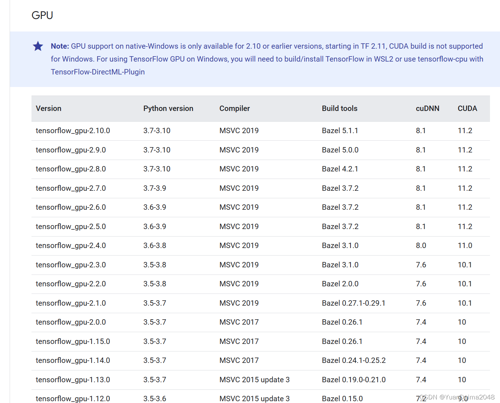Select the tensorflow_gpu-1.13.0 cell
This screenshot has width=500, height=403.
click(x=73, y=380)
